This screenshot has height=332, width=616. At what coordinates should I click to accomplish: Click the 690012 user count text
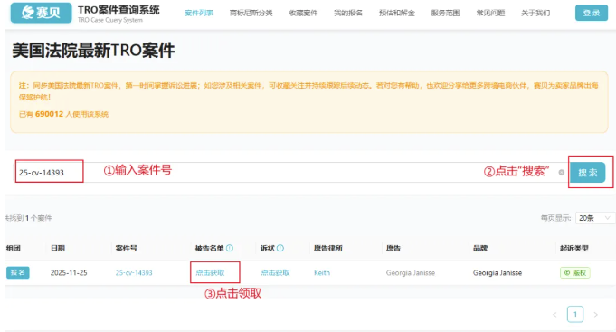(x=49, y=114)
